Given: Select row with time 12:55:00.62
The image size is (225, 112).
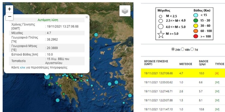Looking at the screenshot, I should point(183,82).
